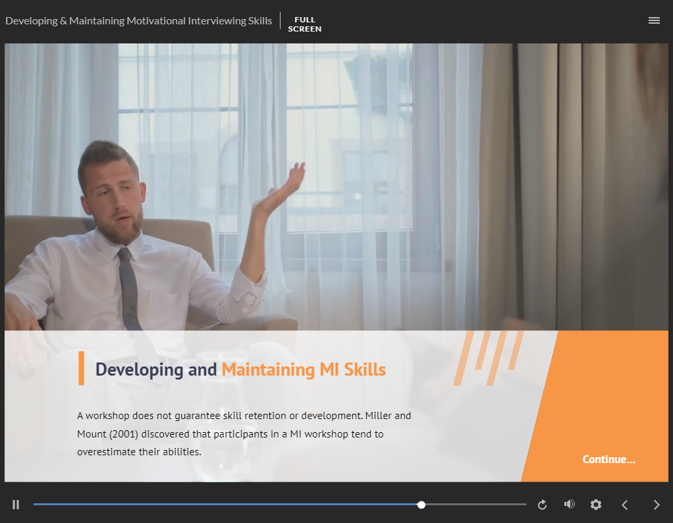Click the replay circular arrow icon
The width and height of the screenshot is (673, 523).
pos(542,505)
